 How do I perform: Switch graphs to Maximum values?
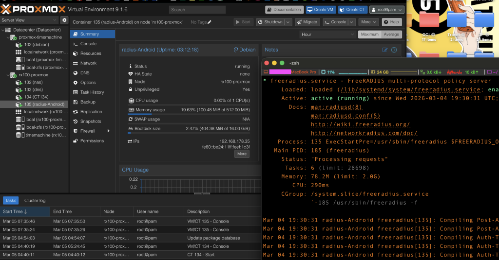tap(369, 35)
